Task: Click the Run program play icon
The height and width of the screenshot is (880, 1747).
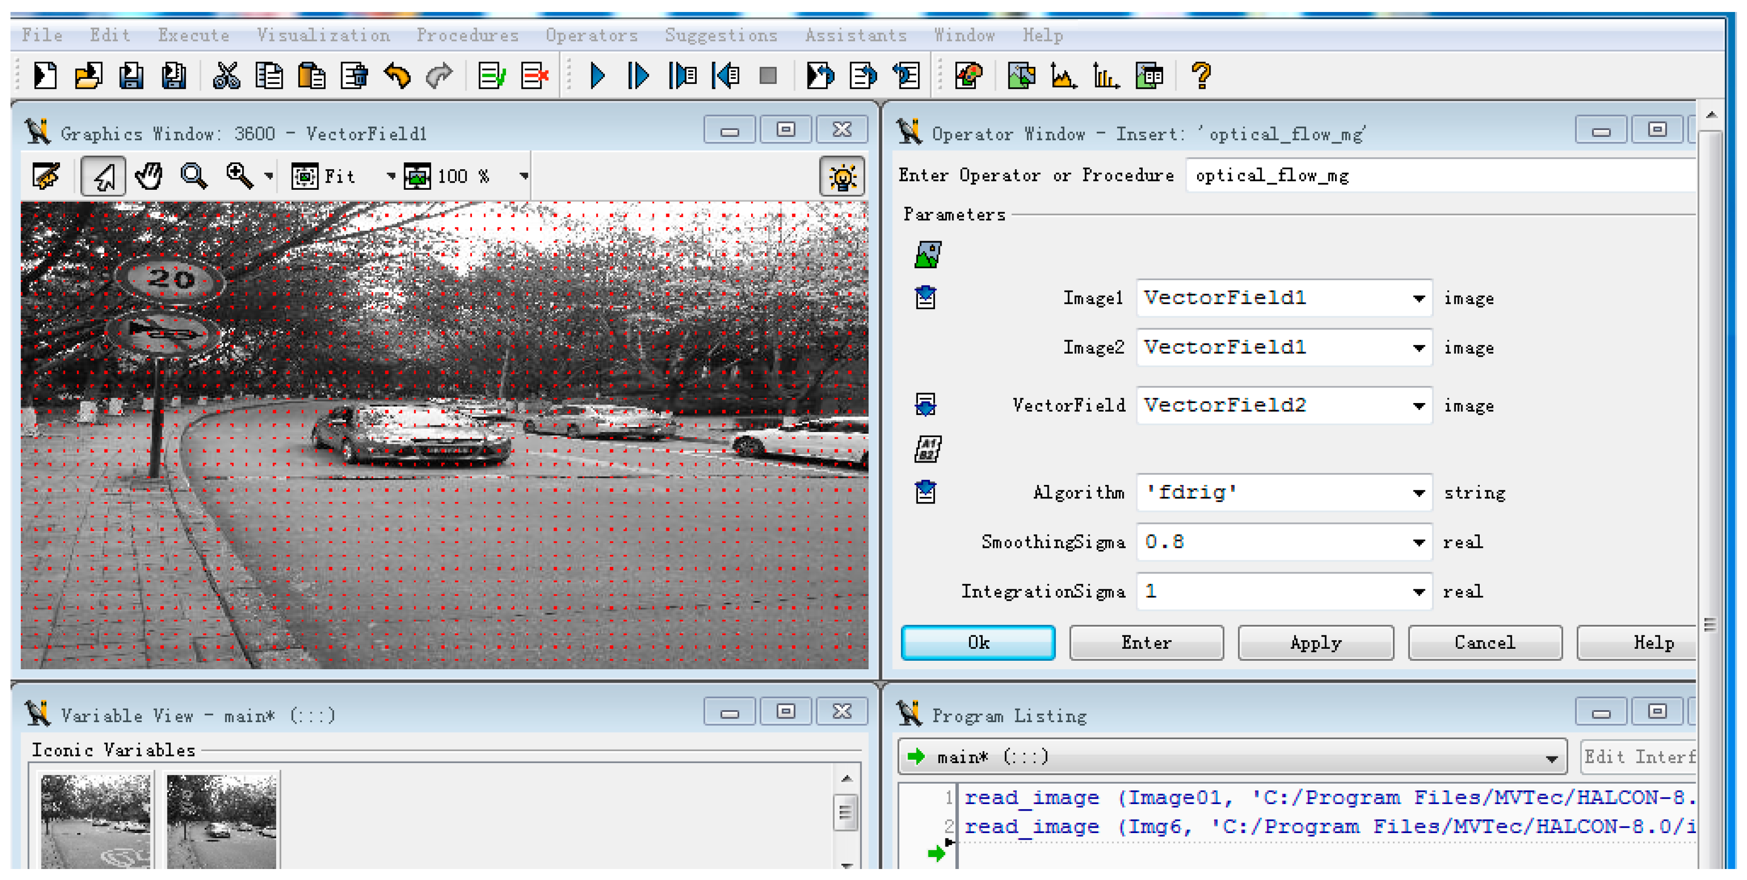Action: pyautogui.click(x=597, y=75)
